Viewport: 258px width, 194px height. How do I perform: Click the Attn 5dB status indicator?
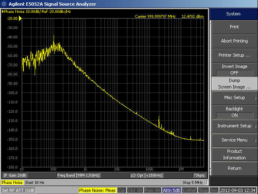pos(171,190)
